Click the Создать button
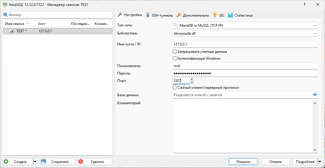 pos(18,161)
